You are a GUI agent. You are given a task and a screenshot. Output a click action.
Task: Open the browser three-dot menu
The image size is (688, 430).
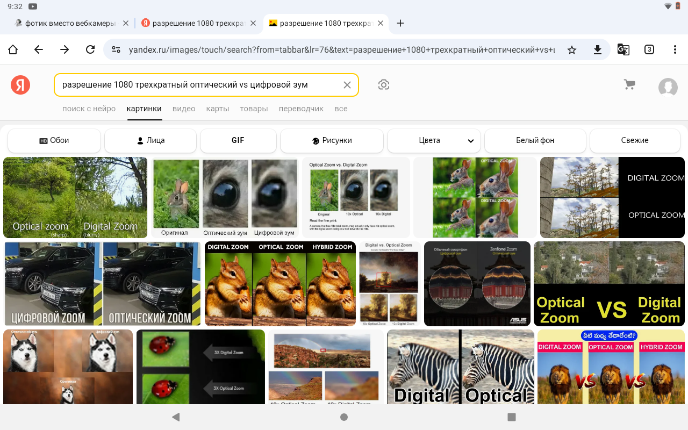(x=675, y=49)
